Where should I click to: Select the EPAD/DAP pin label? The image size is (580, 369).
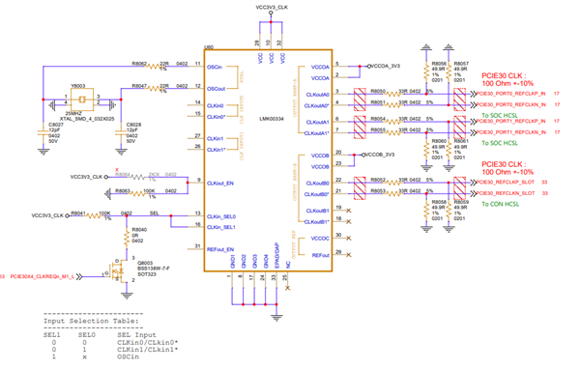point(276,255)
